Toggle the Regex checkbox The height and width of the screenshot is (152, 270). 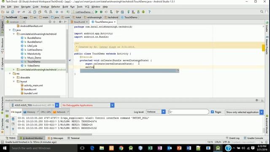coord(212,112)
